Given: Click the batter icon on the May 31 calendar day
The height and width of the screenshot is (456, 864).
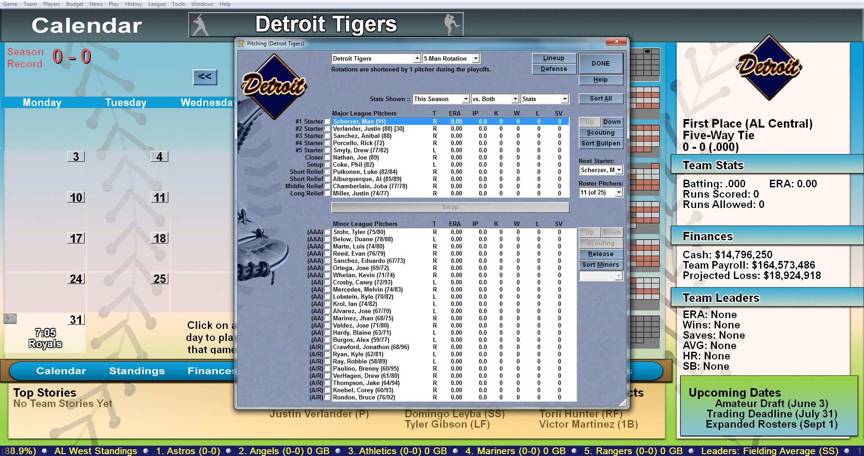Looking at the screenshot, I should 9,319.
